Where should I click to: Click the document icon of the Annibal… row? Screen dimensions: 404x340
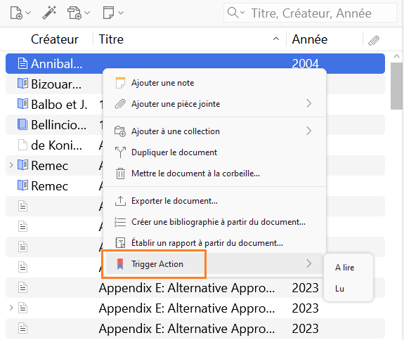[x=22, y=63]
